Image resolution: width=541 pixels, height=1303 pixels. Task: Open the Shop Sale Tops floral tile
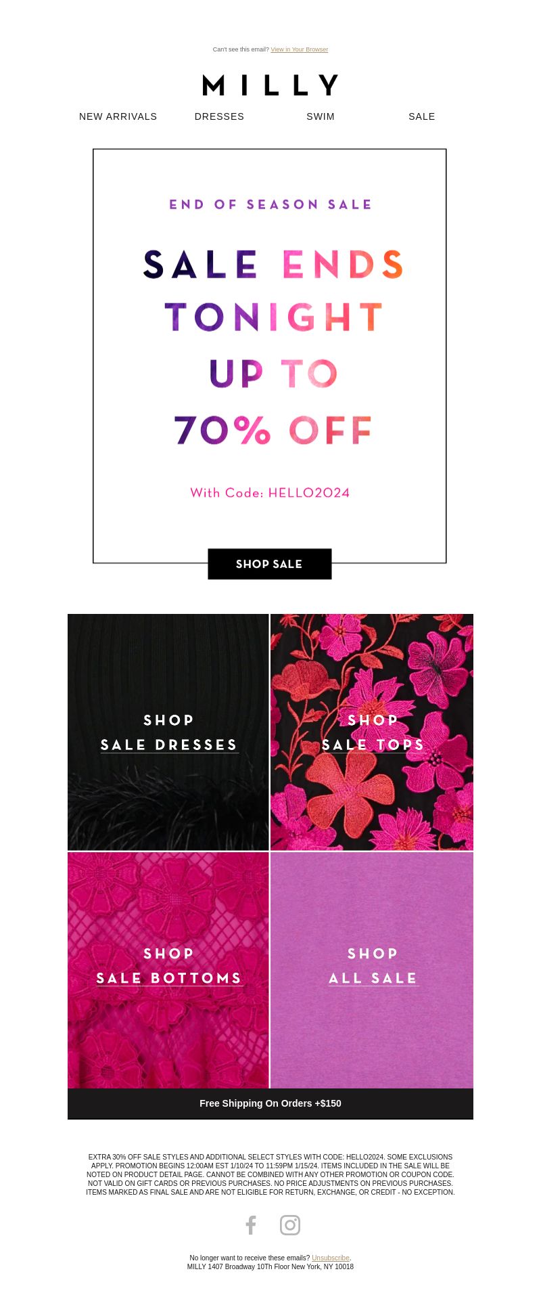coord(372,732)
